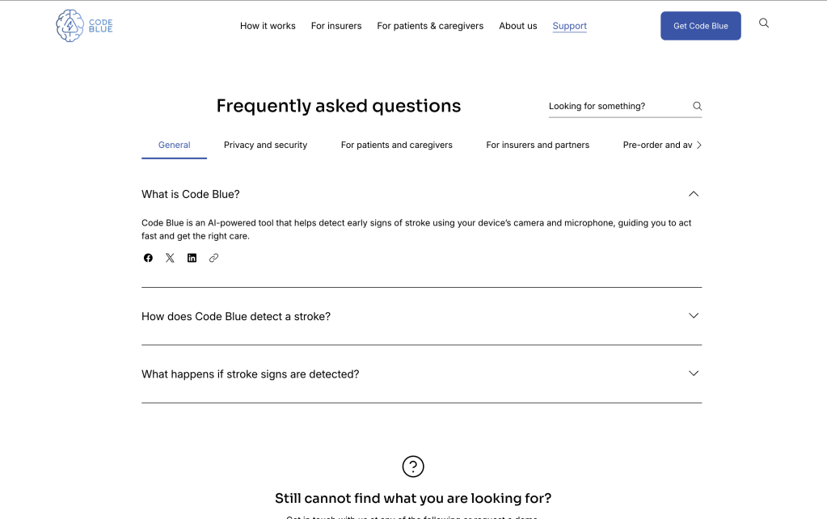Go to How it works page
The width and height of the screenshot is (827, 519).
click(268, 26)
